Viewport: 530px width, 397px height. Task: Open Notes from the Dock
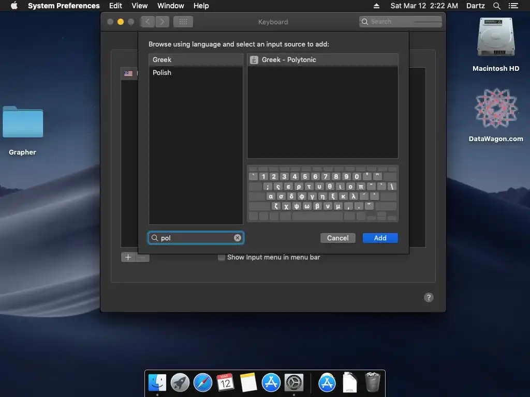pyautogui.click(x=248, y=383)
